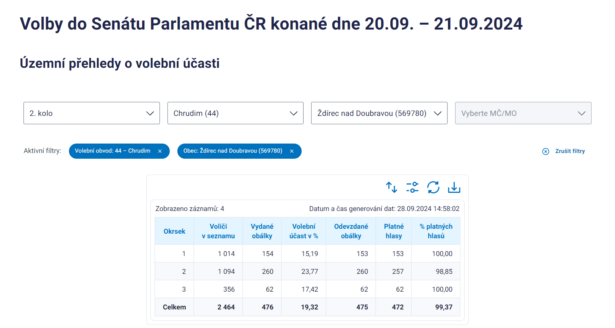
Task: Open the Ždírec nad Doubravou municipality dropdown
Action: click(x=379, y=113)
